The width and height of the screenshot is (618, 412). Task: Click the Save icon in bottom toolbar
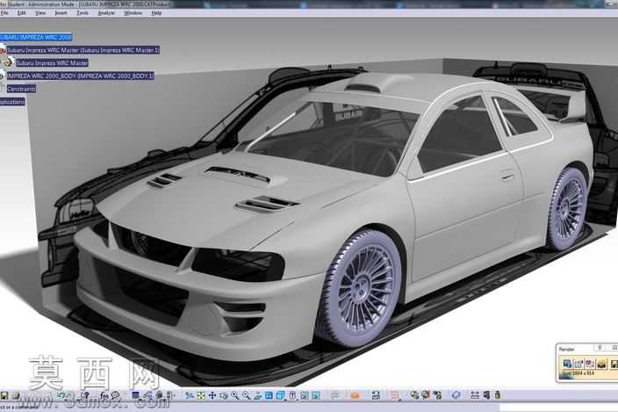tap(4, 395)
